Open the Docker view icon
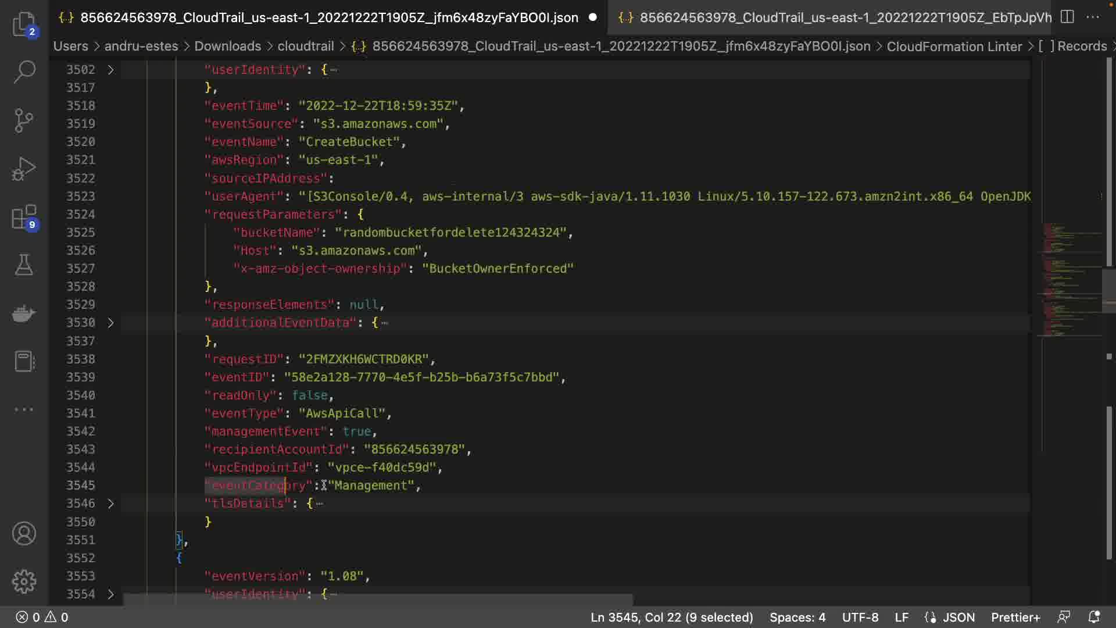 pos(24,313)
